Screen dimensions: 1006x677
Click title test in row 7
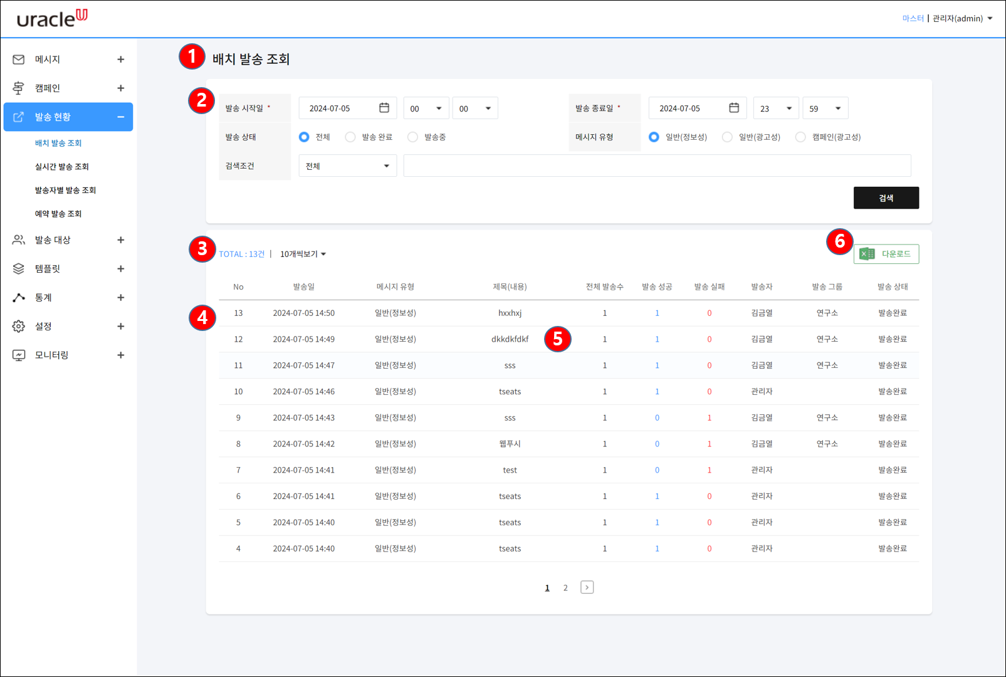(x=510, y=470)
